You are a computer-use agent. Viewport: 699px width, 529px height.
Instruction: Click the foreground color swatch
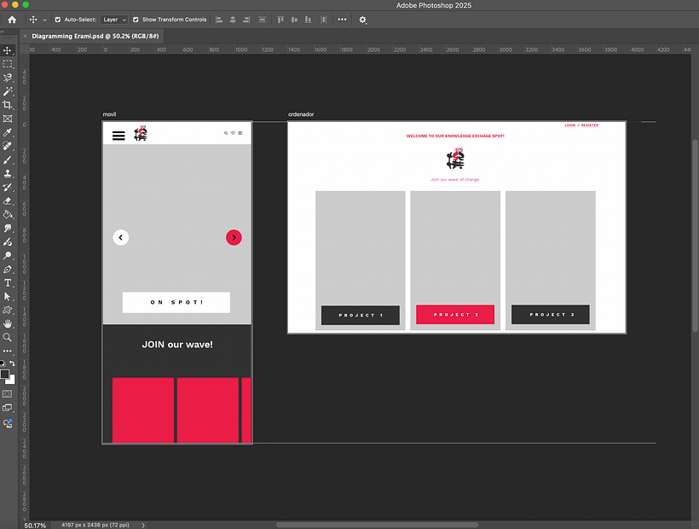(5, 374)
